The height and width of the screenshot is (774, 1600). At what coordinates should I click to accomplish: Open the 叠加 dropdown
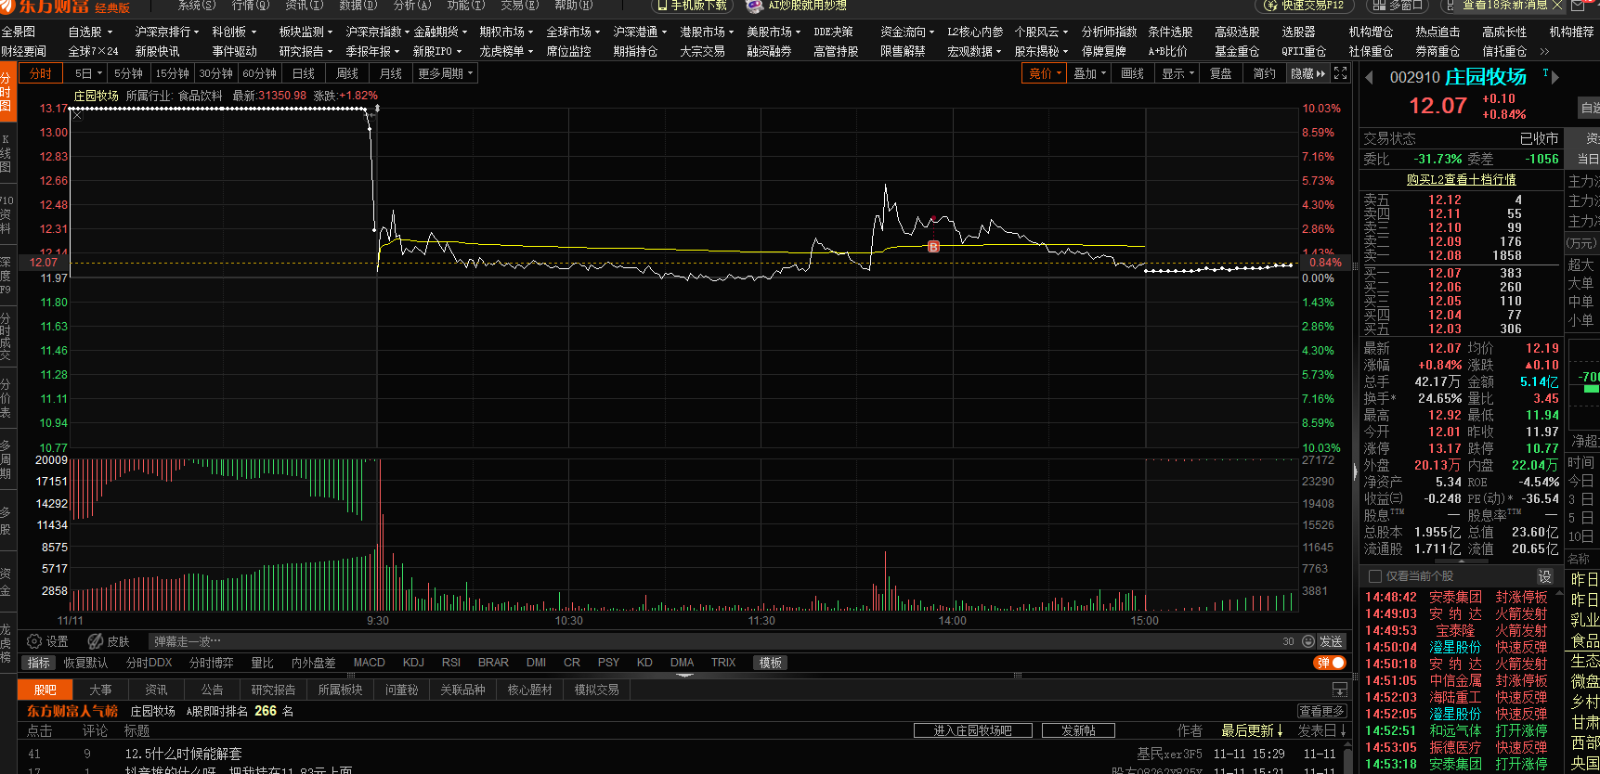coord(1090,73)
